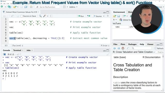
Task: Open the R Script file type dropdown
Action: point(105,45)
